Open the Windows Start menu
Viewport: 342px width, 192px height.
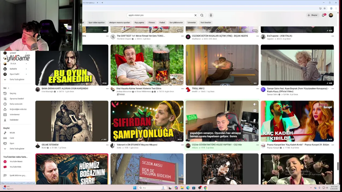coord(135,188)
